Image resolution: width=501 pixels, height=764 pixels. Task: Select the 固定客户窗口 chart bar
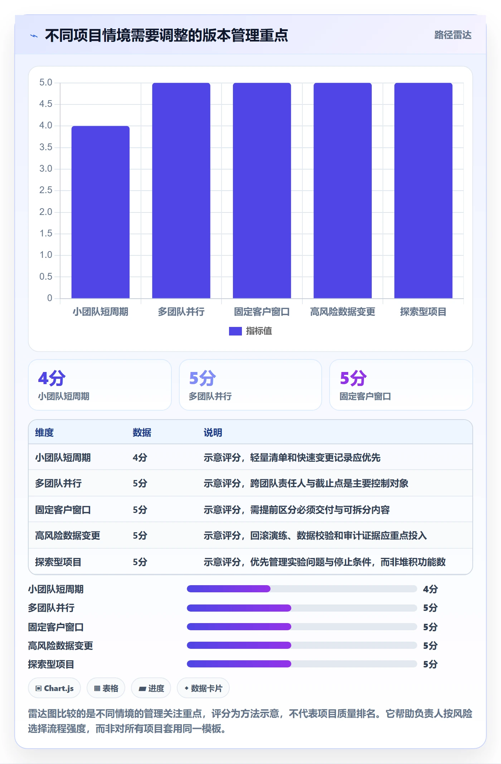click(x=262, y=190)
